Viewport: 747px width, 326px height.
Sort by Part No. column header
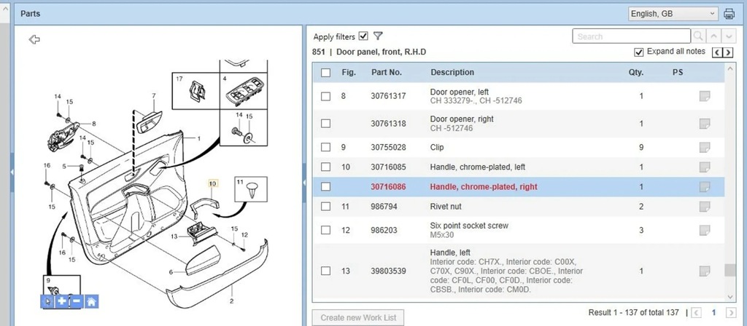click(x=387, y=72)
